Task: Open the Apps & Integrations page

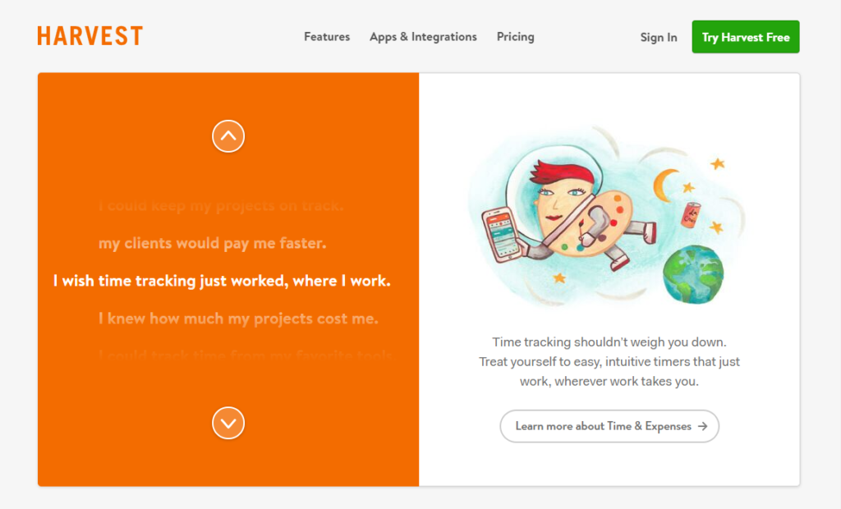Action: coord(423,37)
